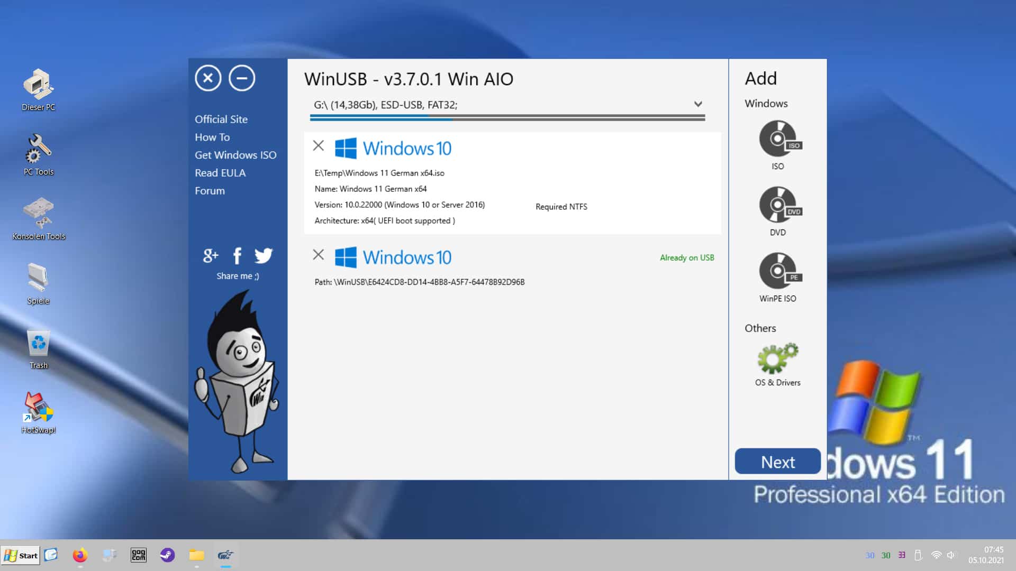
Task: Open the USB drive selection dropdown
Action: point(507,105)
